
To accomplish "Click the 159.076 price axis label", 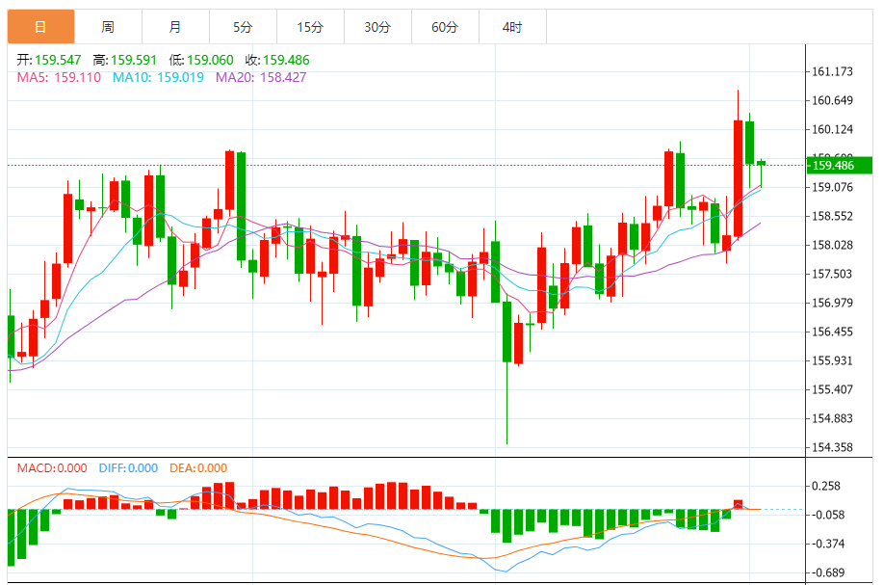I will [832, 187].
